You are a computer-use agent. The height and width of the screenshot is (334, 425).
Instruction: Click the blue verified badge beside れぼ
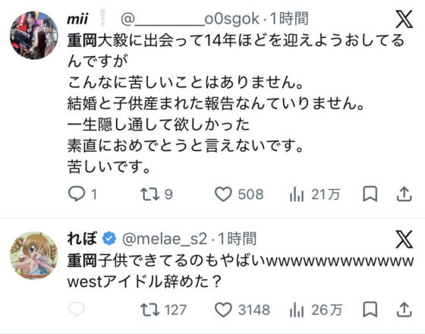click(109, 238)
